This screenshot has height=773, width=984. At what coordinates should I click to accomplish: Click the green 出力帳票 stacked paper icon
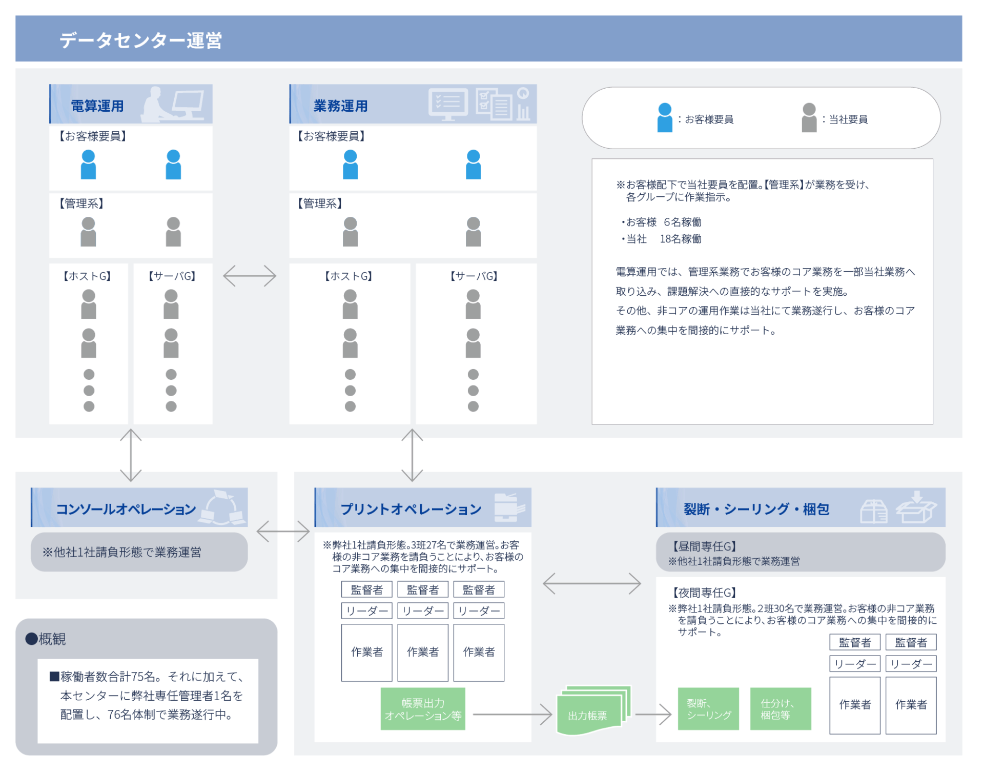click(x=593, y=710)
